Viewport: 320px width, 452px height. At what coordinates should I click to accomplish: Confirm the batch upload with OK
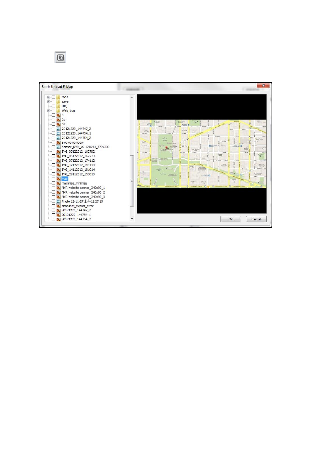pyautogui.click(x=231, y=219)
